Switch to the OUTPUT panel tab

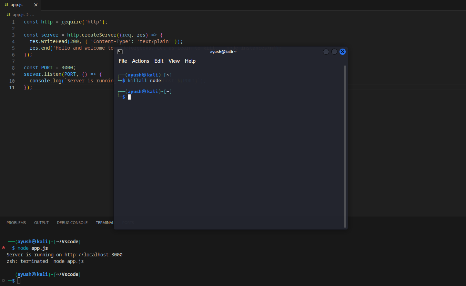(41, 223)
